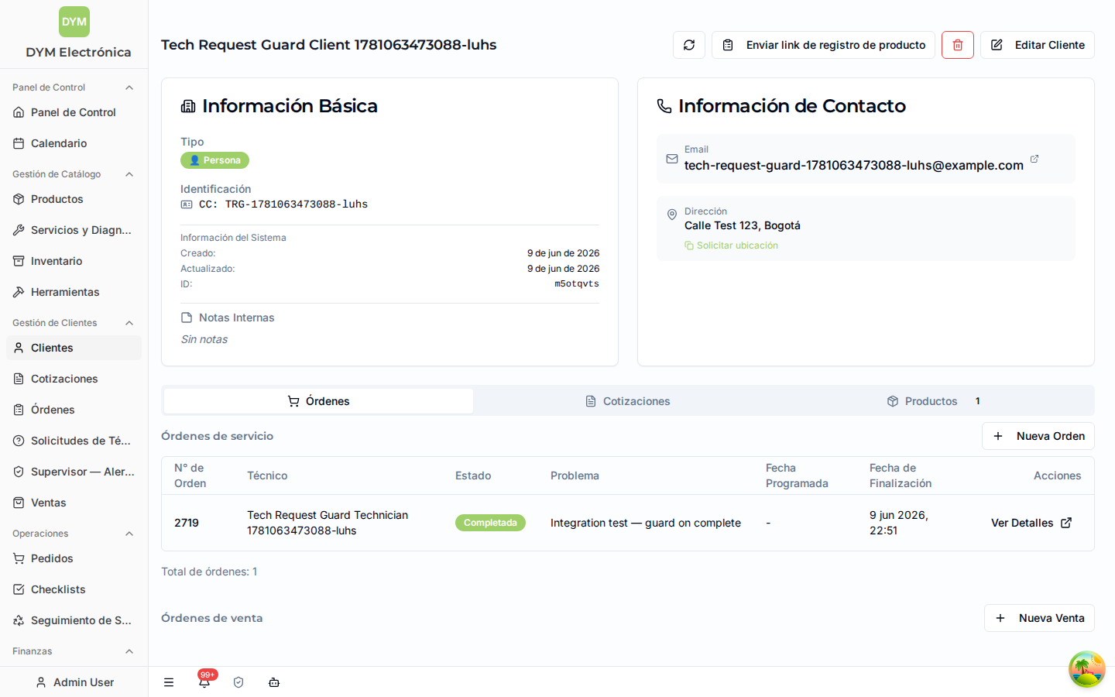Click the DYM logo in the sidebar
The image size is (1115, 697).
point(74,22)
